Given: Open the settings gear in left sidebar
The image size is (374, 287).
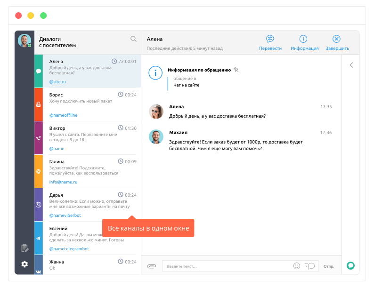Looking at the screenshot, I should pyautogui.click(x=24, y=264).
